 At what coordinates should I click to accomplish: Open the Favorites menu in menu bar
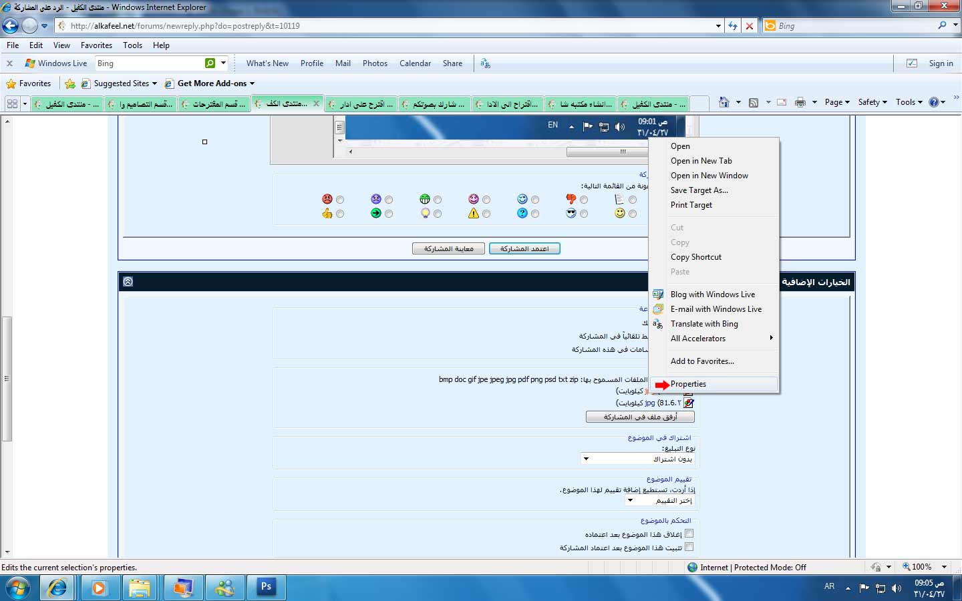[x=96, y=45]
